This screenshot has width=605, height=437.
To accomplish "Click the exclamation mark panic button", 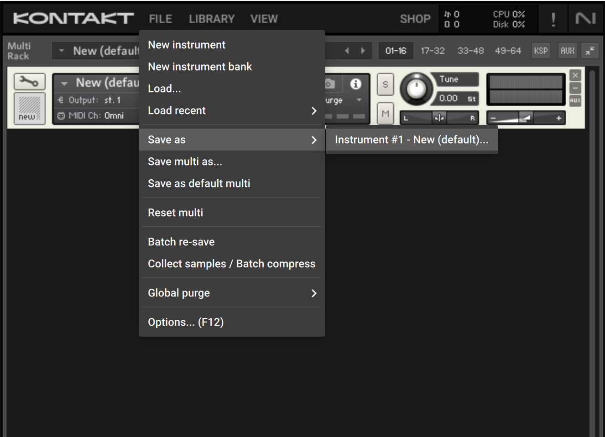I will tap(553, 19).
